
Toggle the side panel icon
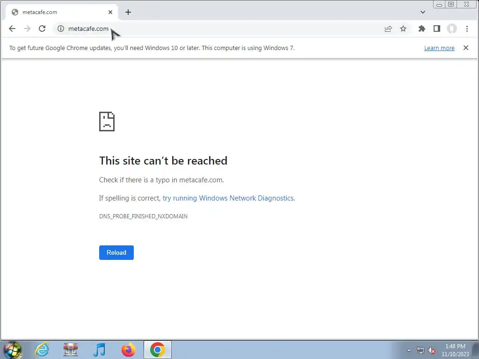coord(437,29)
